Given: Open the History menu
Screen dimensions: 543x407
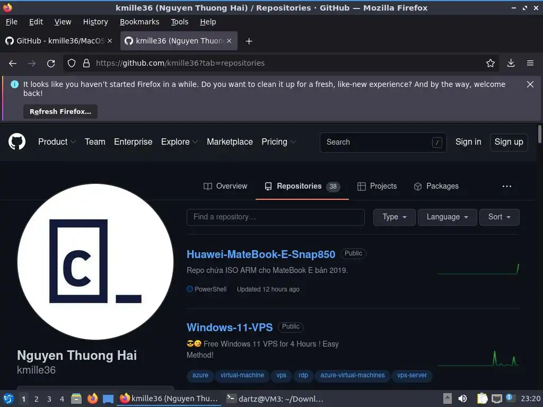Looking at the screenshot, I should (x=95, y=22).
